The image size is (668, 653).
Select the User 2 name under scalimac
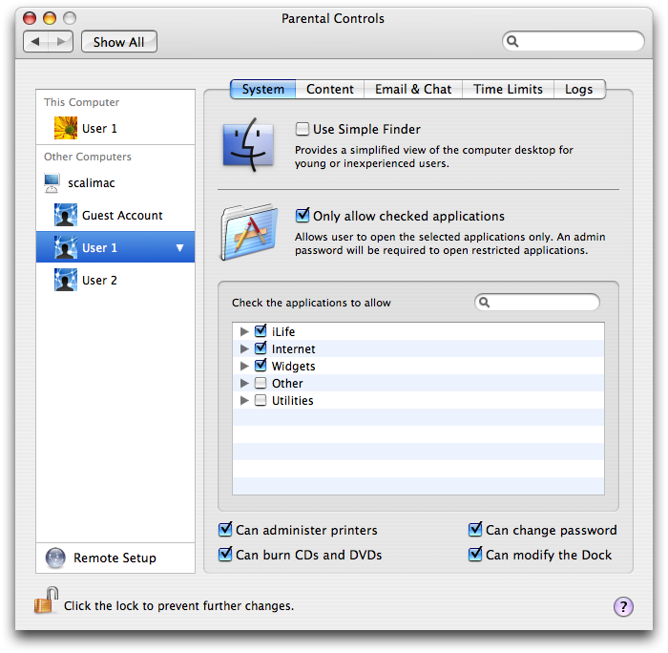click(99, 280)
